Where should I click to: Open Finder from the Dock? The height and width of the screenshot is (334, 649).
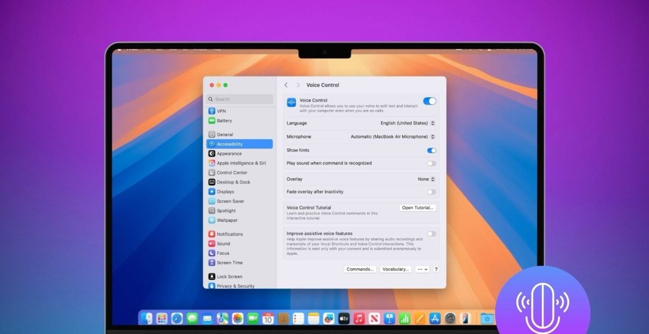(147, 319)
